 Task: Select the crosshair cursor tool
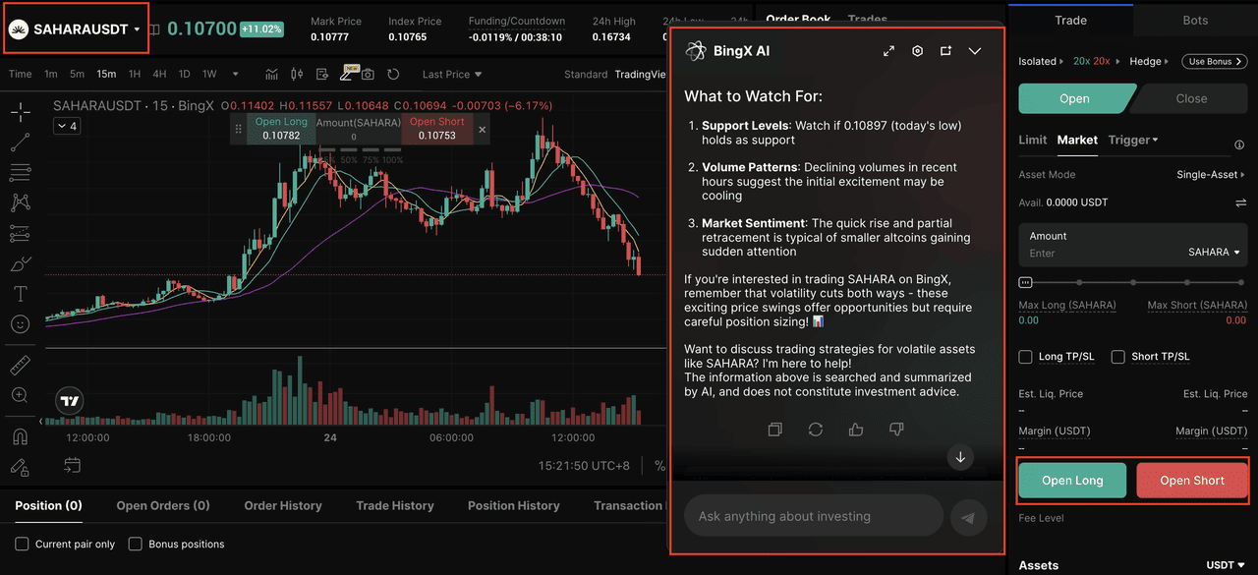pyautogui.click(x=20, y=111)
